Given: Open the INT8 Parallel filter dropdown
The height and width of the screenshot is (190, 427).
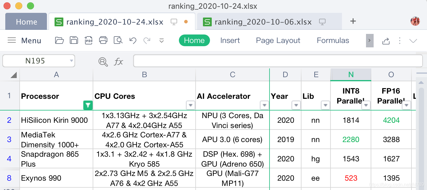Looking at the screenshot, I should tap(366, 105).
